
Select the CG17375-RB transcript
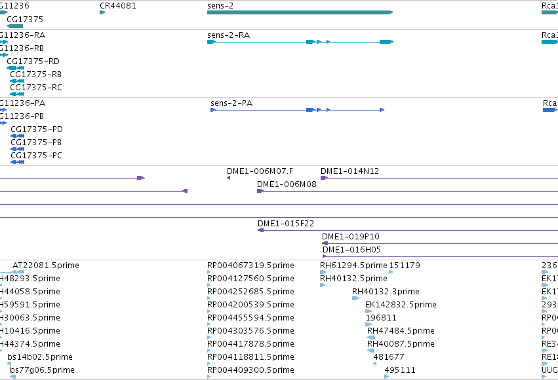17,81
